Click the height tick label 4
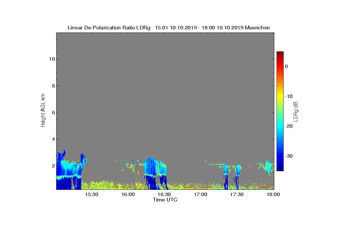 pos(53,139)
